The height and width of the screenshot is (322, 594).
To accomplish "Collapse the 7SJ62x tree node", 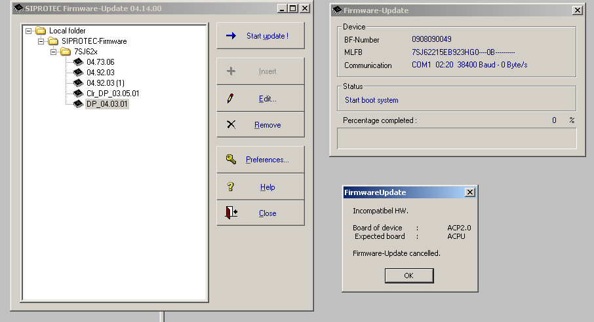I will click(x=53, y=52).
